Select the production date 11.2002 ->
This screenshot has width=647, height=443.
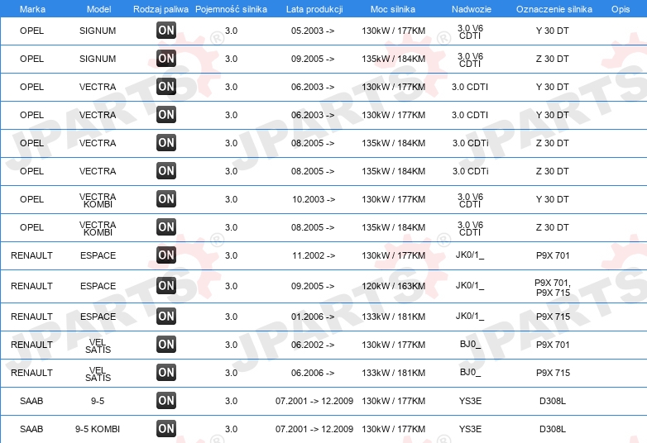click(314, 255)
